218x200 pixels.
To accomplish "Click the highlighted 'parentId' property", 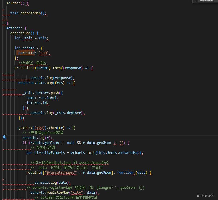I will click(26, 53).
